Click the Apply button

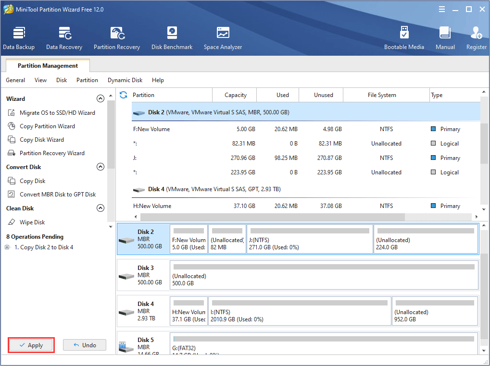(x=31, y=345)
